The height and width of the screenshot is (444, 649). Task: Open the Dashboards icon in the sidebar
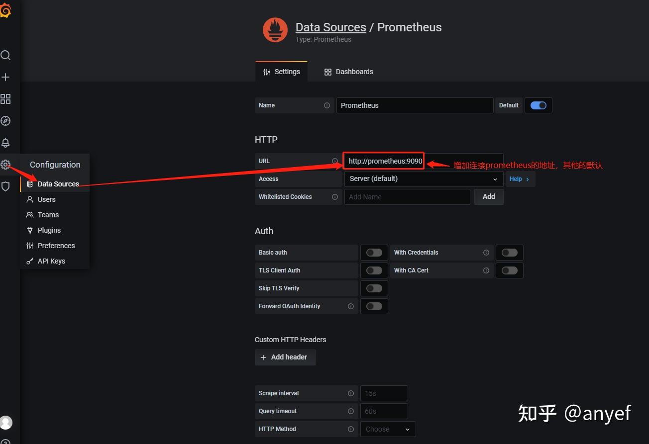6,99
